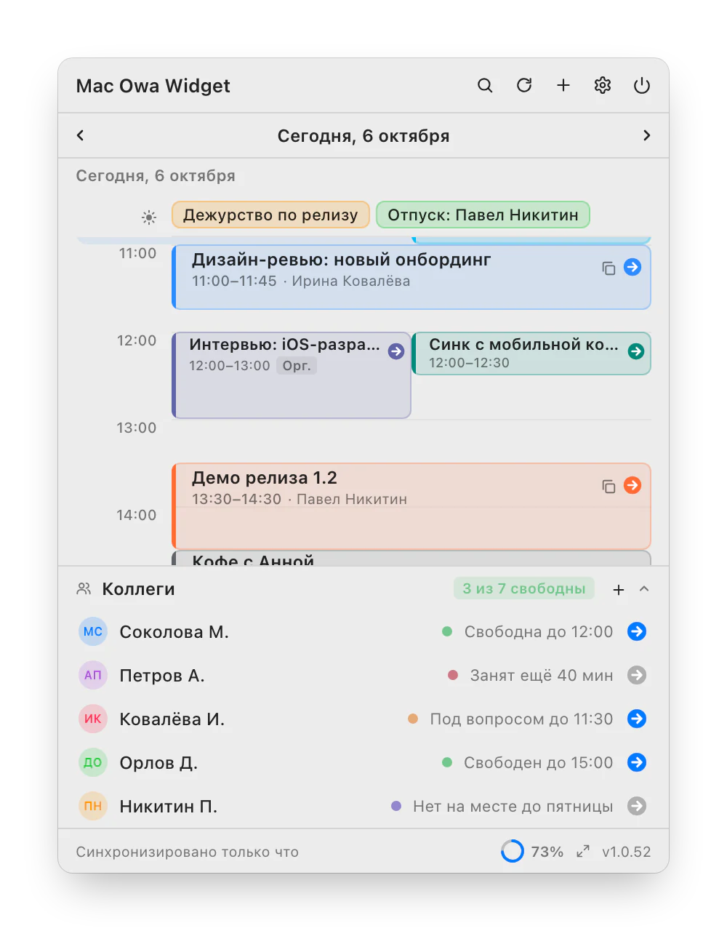Click the 12:00 time label
The image size is (727, 931).
137,340
